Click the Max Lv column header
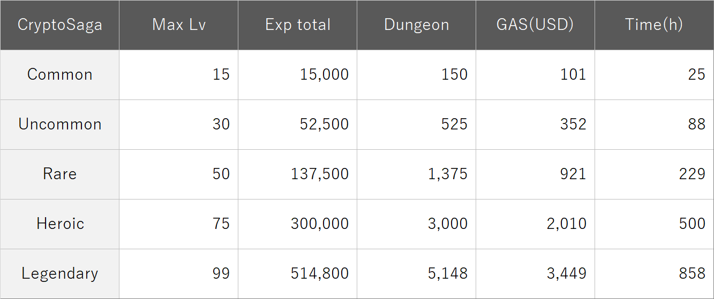714x299 pixels. [178, 25]
